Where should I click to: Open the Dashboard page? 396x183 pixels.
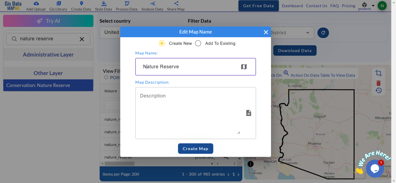point(292,6)
